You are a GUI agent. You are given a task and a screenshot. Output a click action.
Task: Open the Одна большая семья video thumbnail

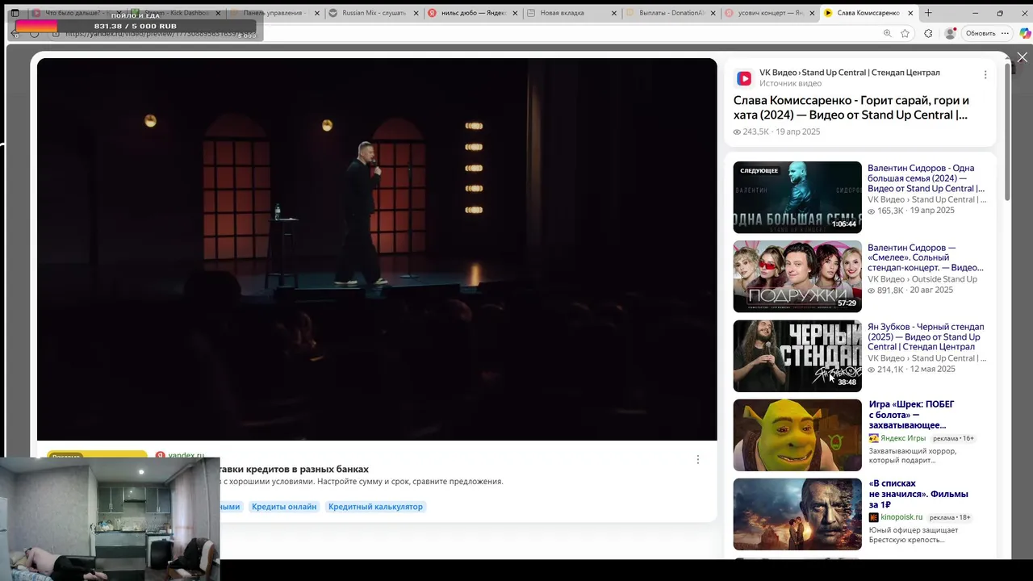click(x=797, y=198)
